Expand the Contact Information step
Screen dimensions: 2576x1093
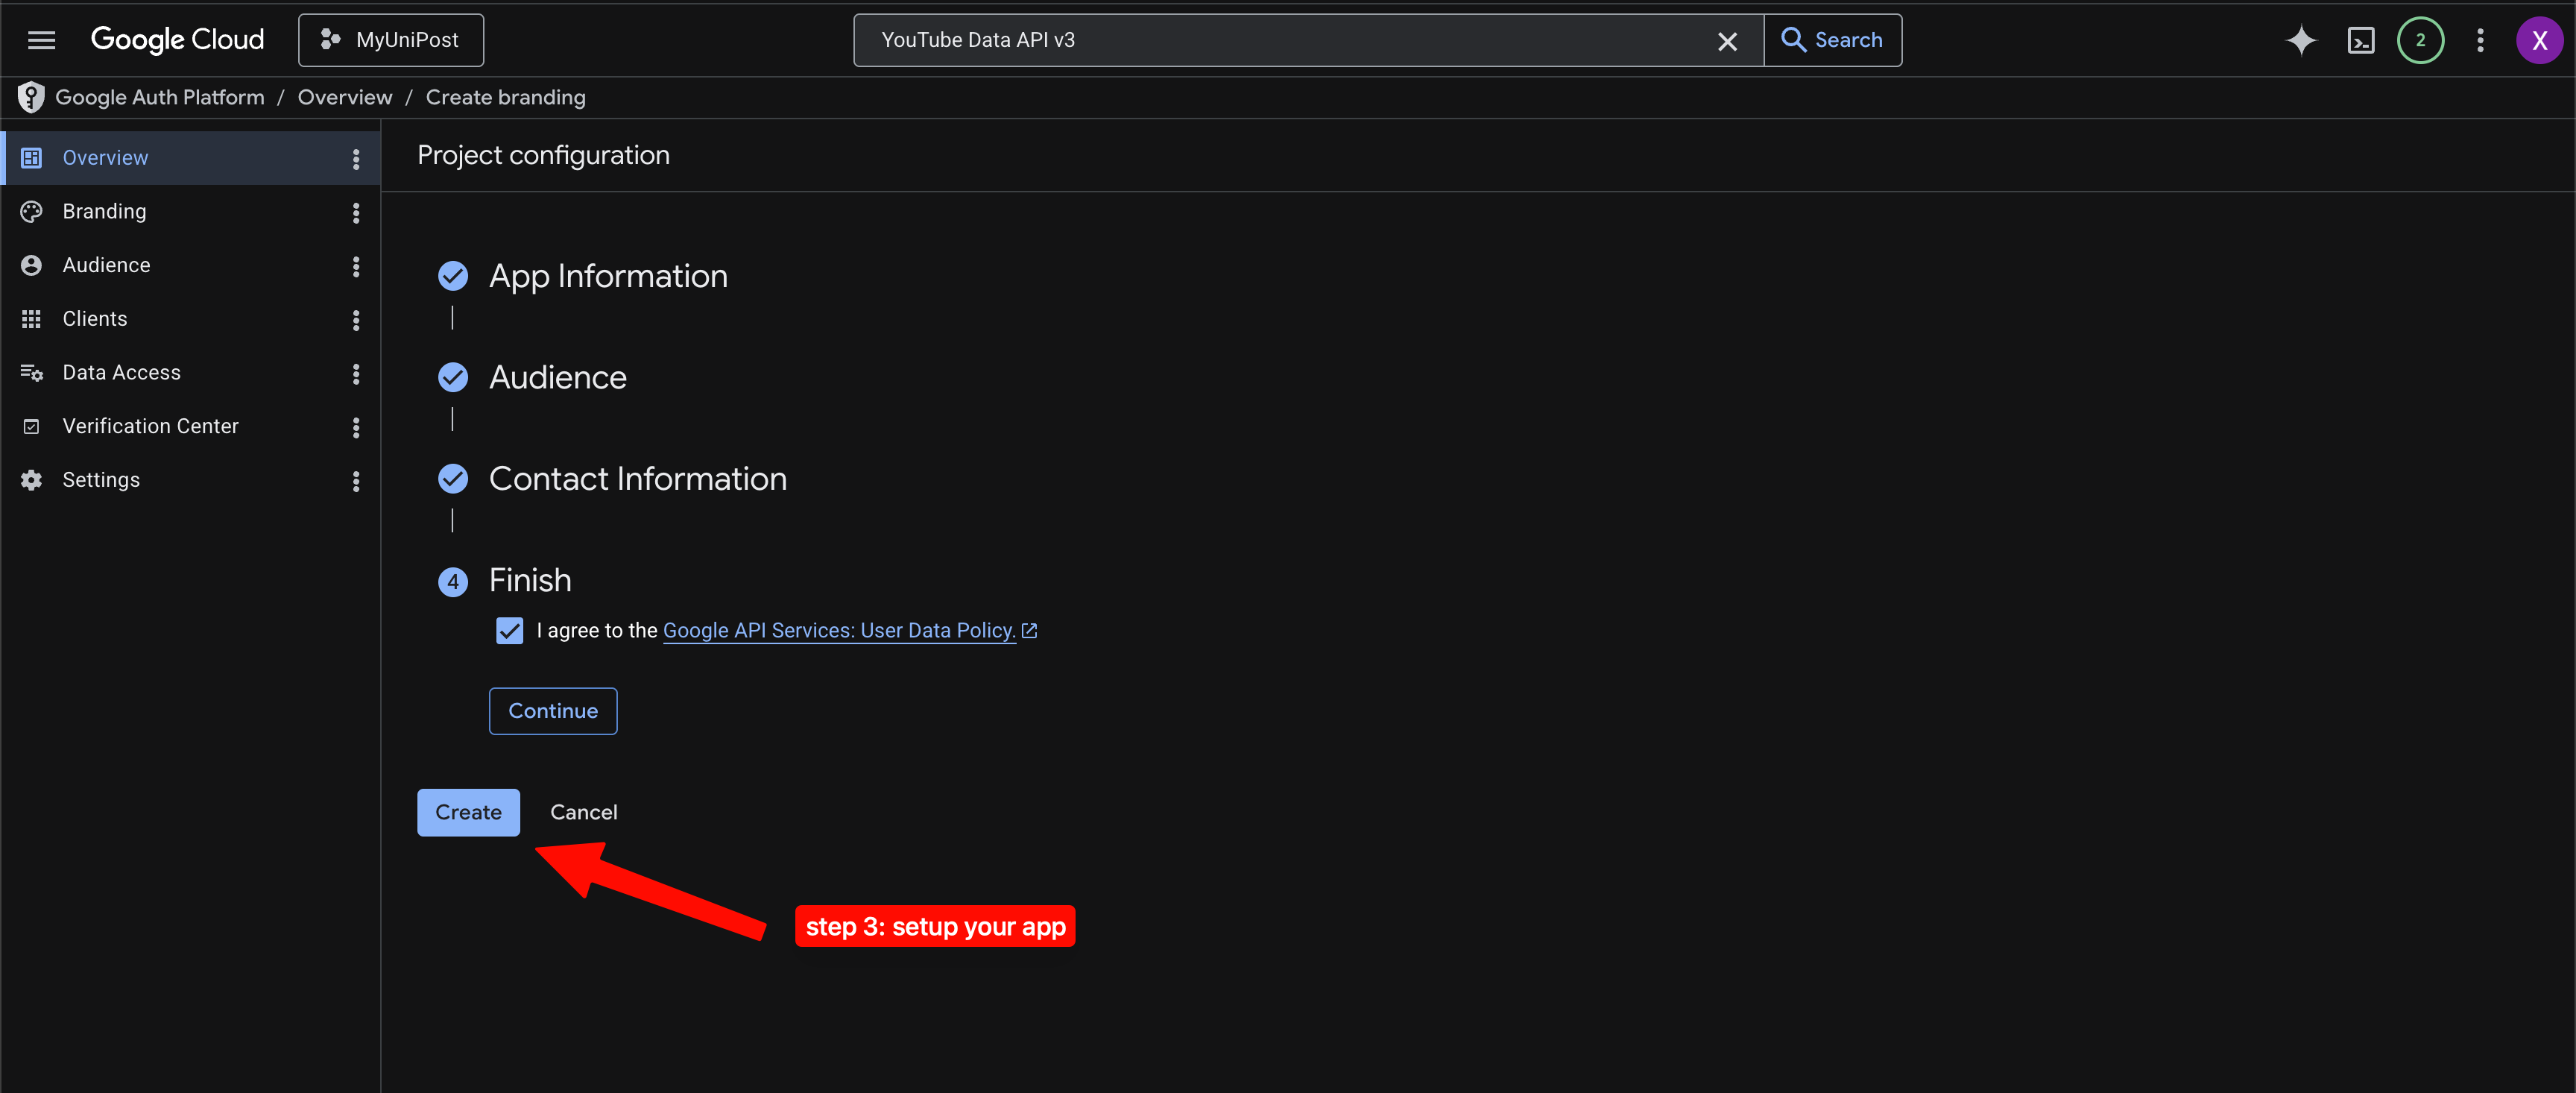(x=638, y=479)
